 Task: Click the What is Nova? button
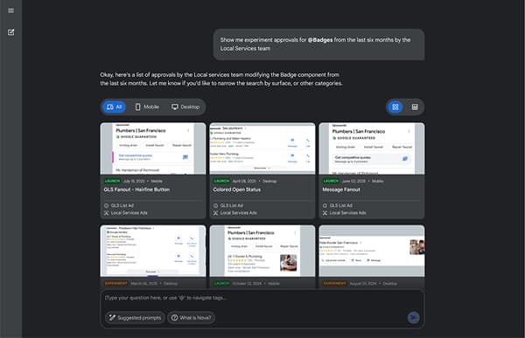(x=191, y=318)
